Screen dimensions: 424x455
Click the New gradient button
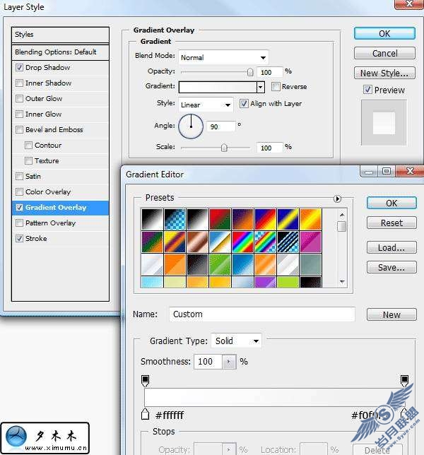391,314
